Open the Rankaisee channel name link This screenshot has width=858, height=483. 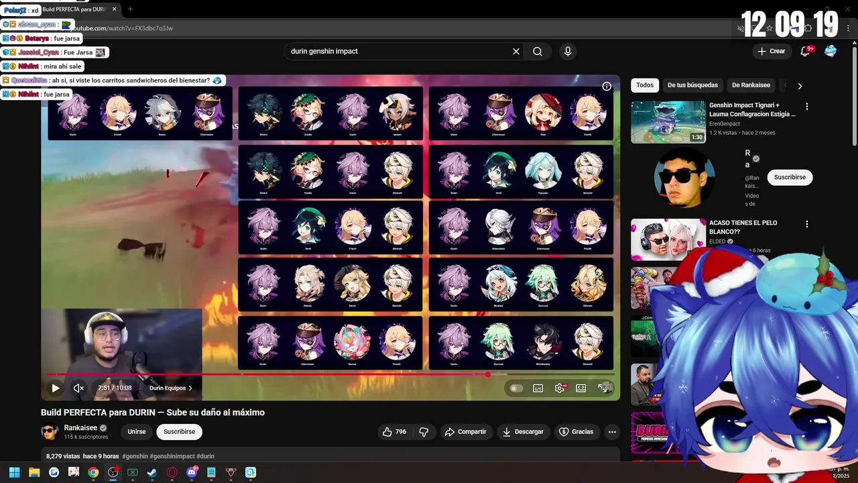click(x=81, y=427)
